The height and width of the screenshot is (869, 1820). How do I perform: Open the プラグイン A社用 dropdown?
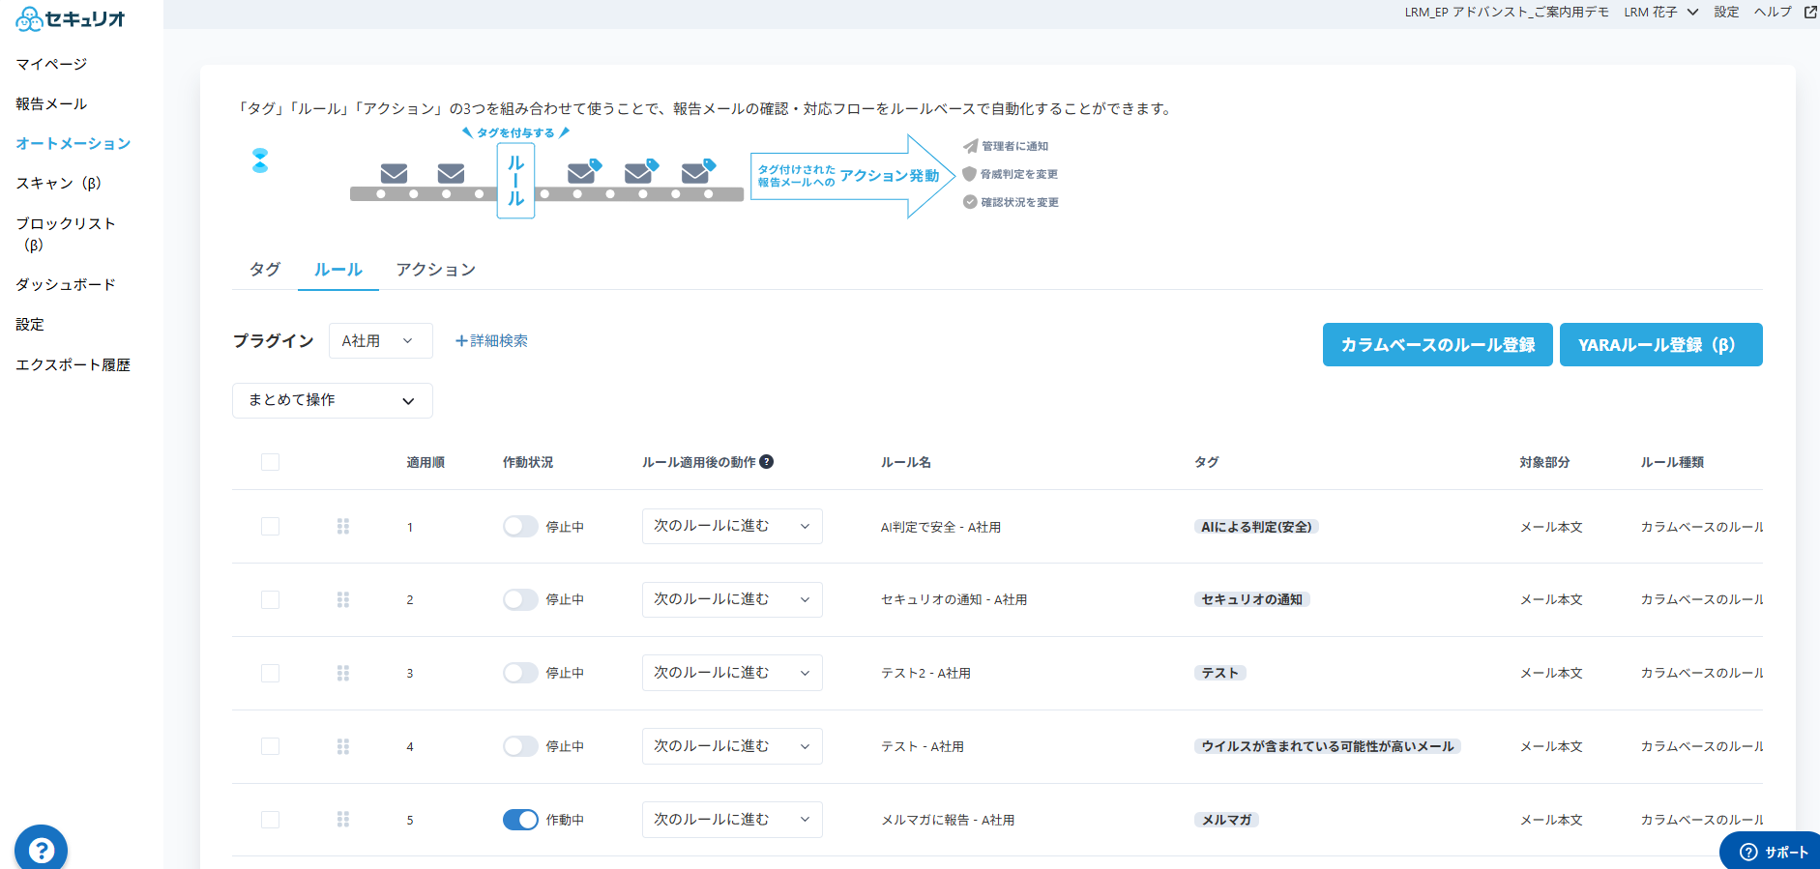coord(380,341)
